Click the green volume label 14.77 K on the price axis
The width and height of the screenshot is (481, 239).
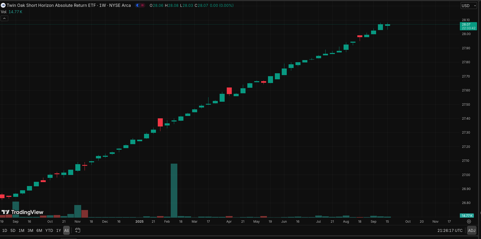click(467, 216)
